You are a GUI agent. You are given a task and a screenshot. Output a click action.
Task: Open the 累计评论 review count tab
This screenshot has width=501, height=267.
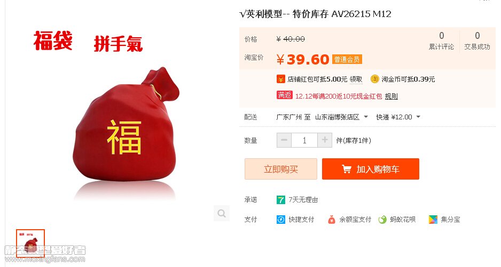coord(441,41)
